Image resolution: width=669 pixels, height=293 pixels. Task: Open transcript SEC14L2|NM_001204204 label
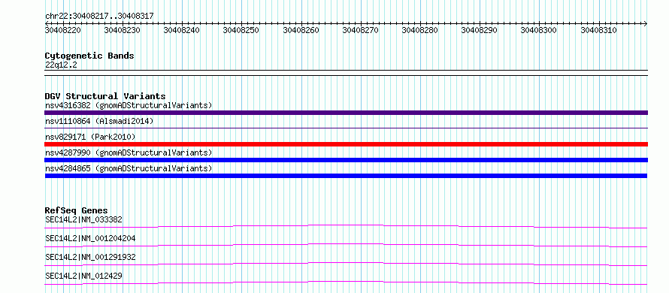[x=90, y=238]
